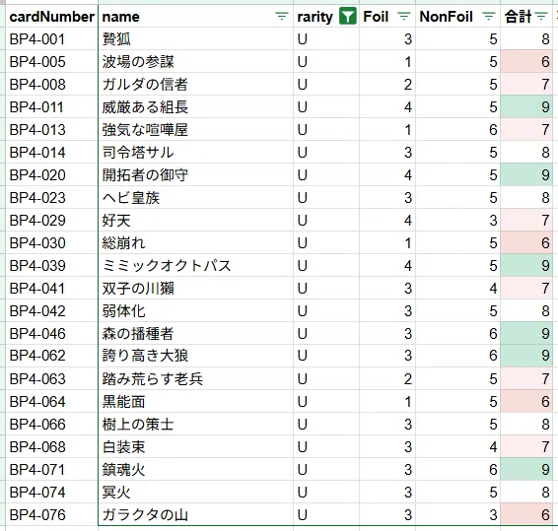Select the cell 波場の参謀
The height and width of the screenshot is (531, 558).
[x=195, y=61]
